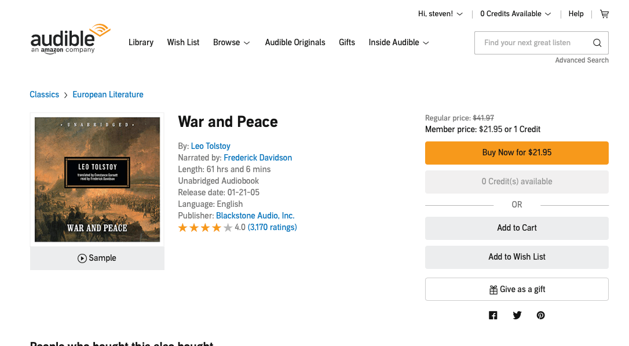Click the Audible logo

[x=70, y=39]
